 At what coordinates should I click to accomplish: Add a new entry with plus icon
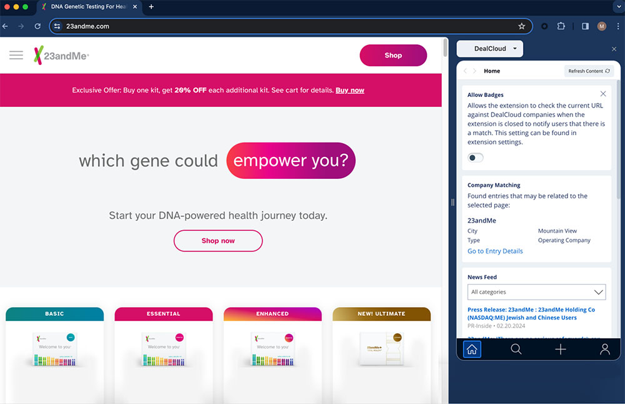561,350
